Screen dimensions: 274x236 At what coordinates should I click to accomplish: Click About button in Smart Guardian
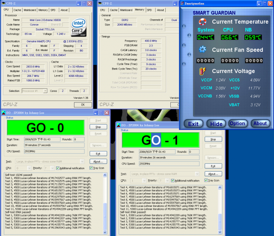[x=260, y=124]
